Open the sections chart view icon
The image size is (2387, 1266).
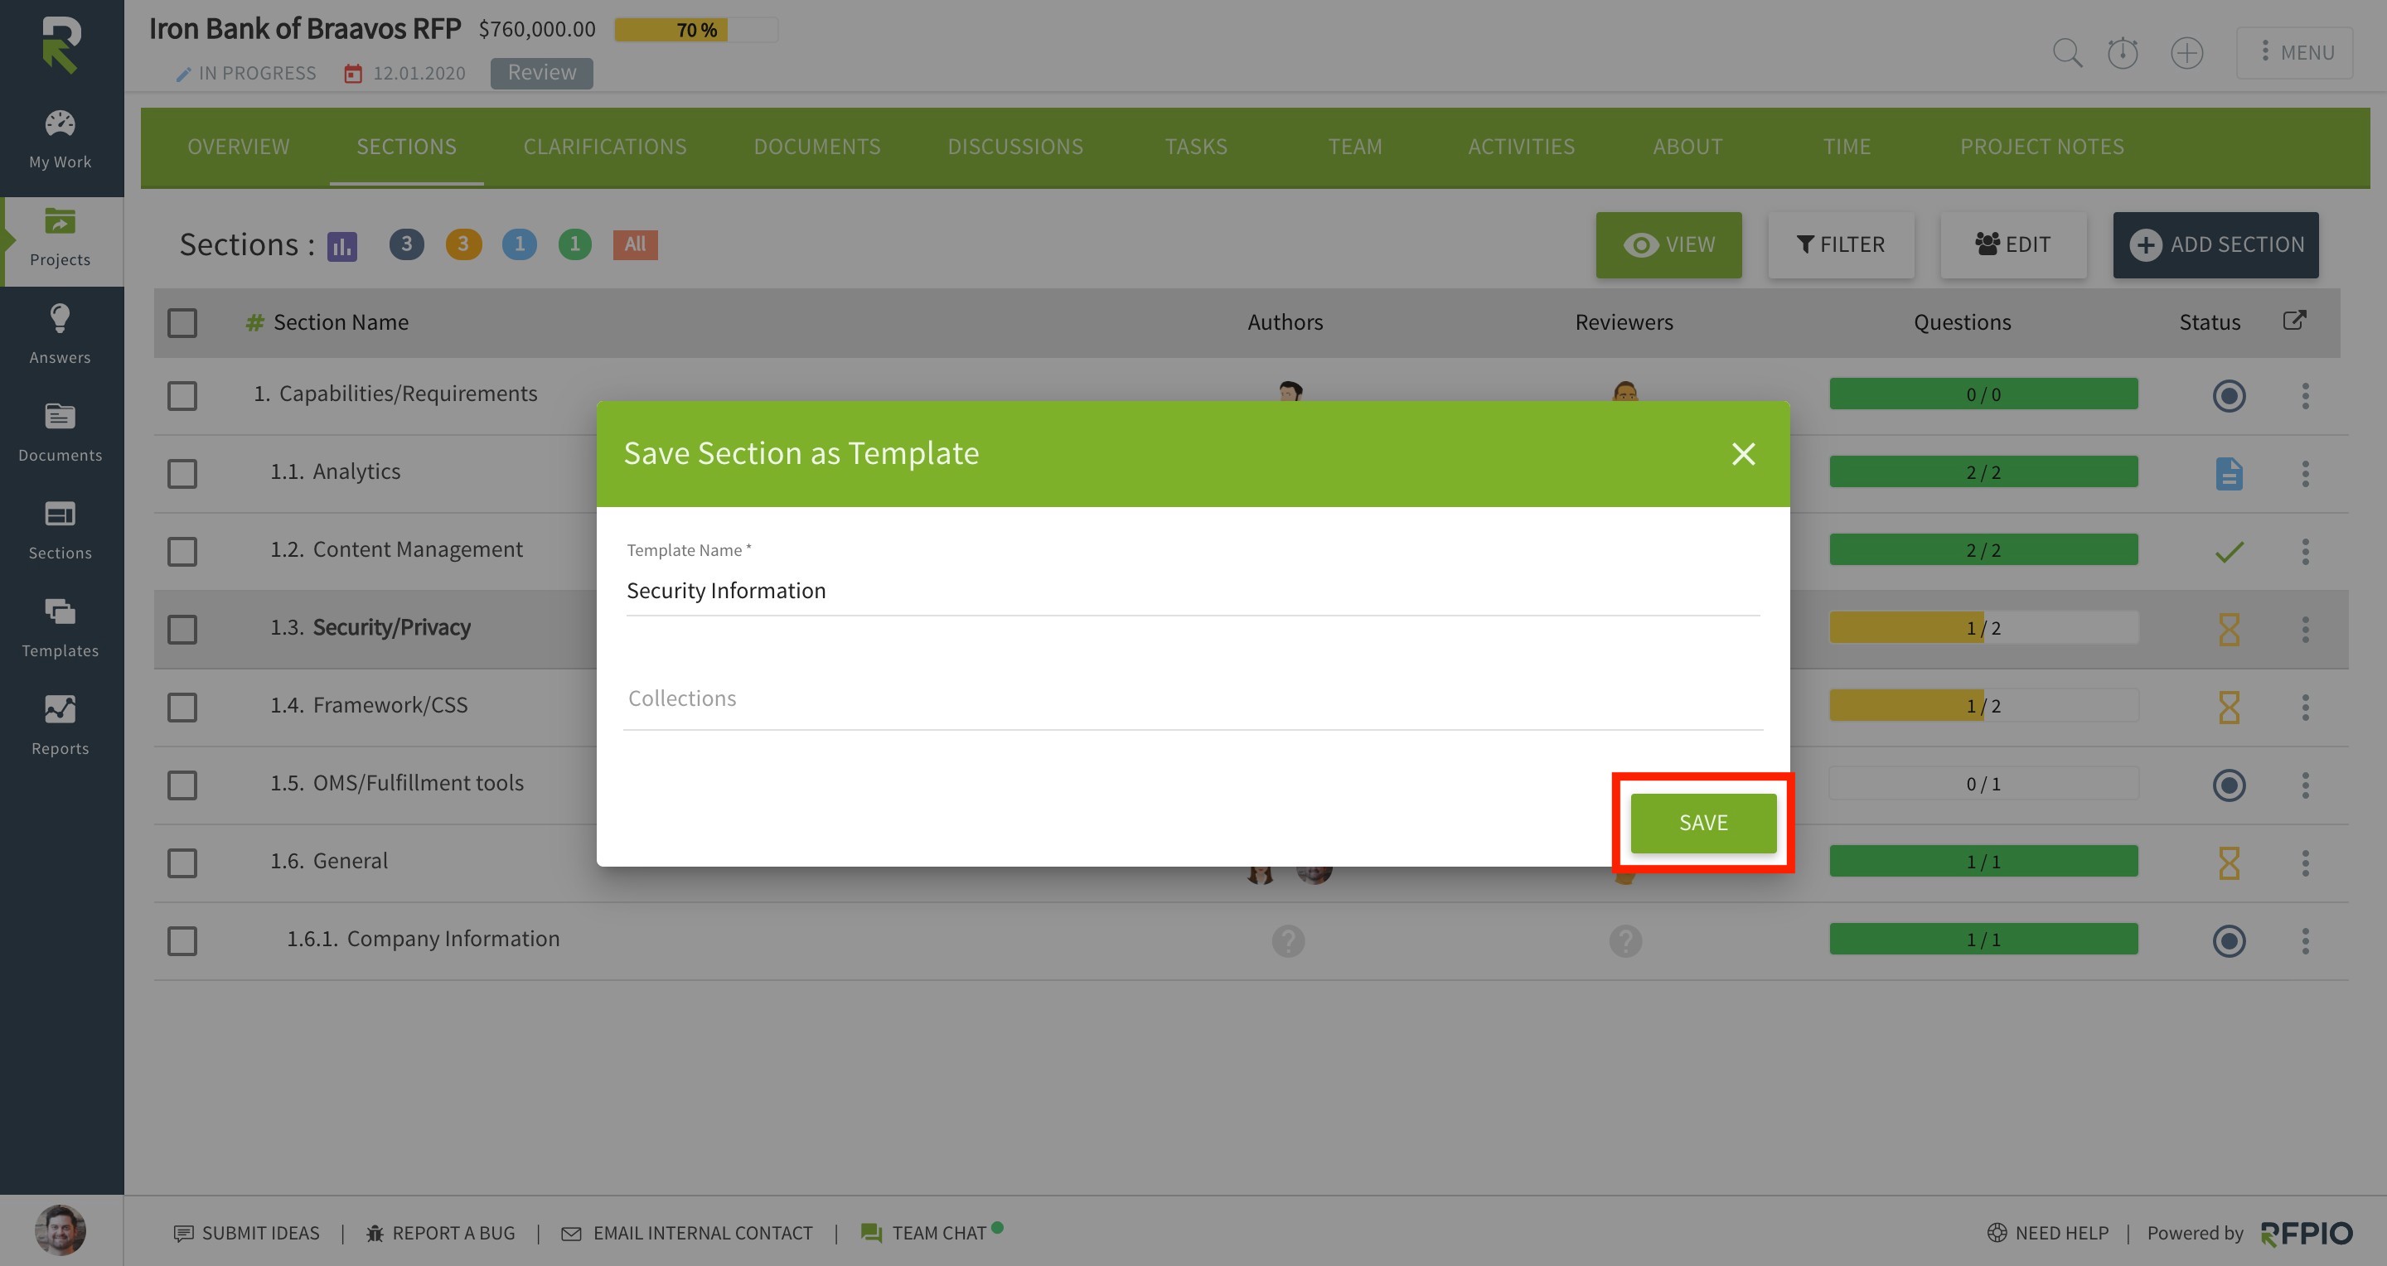click(342, 245)
